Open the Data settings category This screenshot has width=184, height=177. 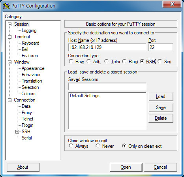tap(26, 106)
